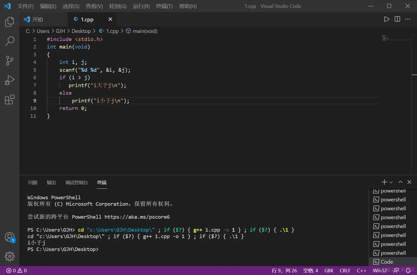Change line ending via CRLF
Screen dimensions: 417x275
(x=345, y=270)
